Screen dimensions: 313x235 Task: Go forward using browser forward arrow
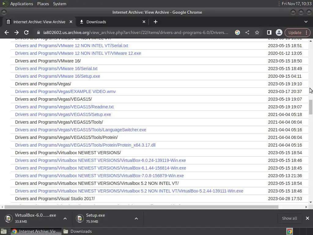[17, 32]
